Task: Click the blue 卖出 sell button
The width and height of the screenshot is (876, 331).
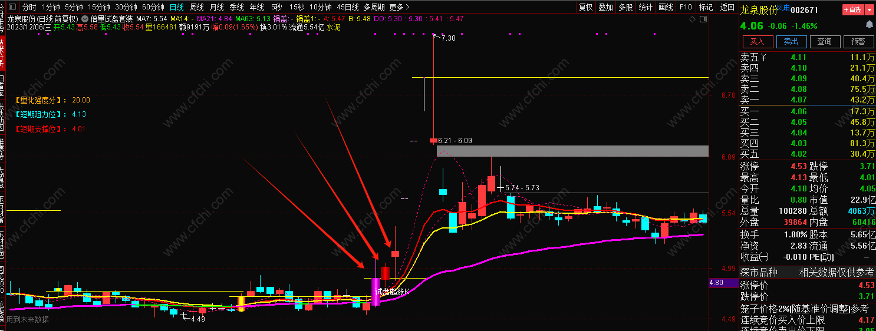Action: point(791,41)
